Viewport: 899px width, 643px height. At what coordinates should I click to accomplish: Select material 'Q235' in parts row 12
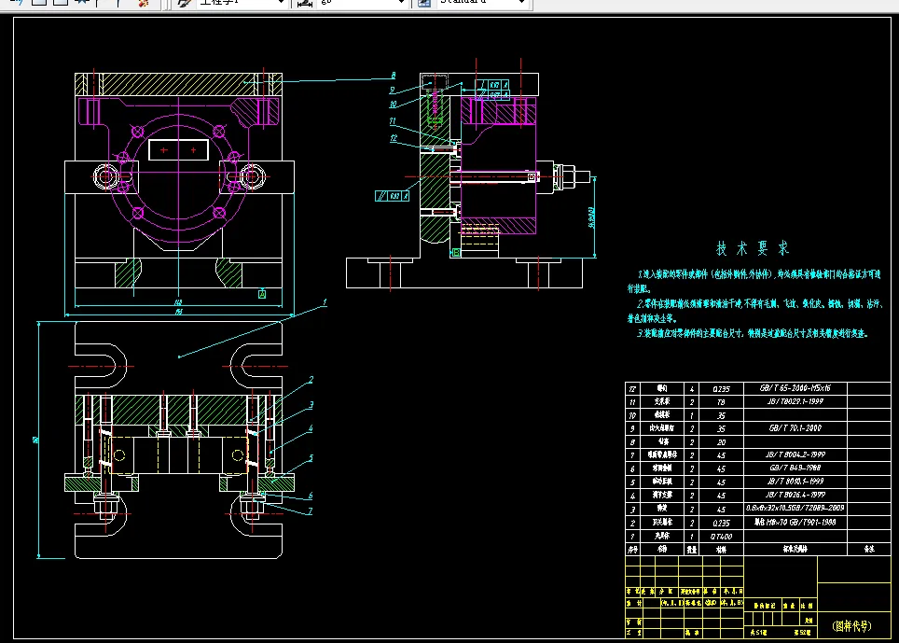721,389
